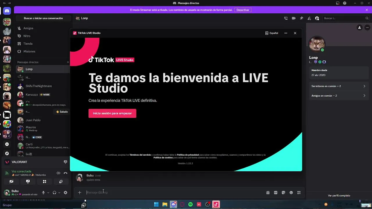Expand the microphone input options arrow
Image resolution: width=372 pixels, height=209 pixels.
48,192
